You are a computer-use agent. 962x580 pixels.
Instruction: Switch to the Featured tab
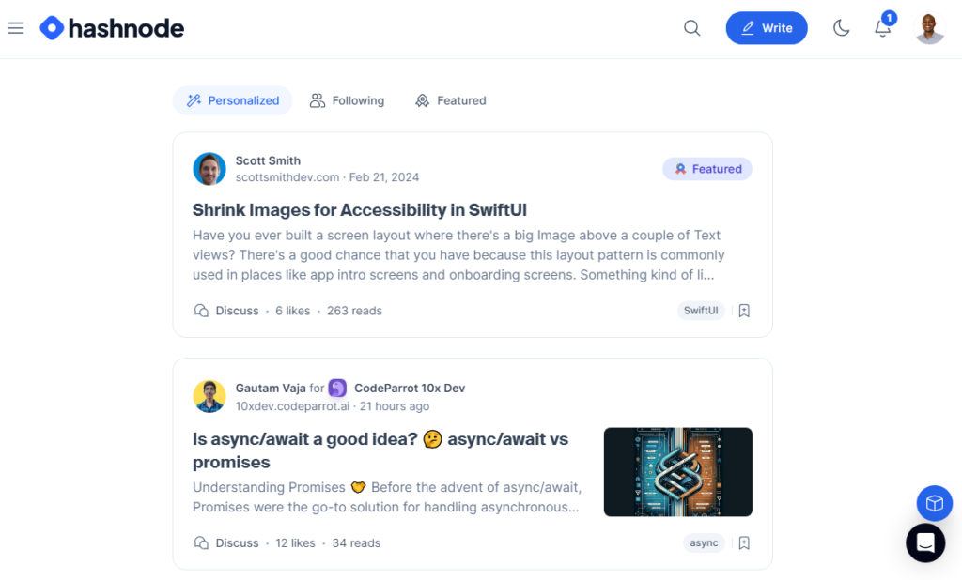pyautogui.click(x=451, y=100)
